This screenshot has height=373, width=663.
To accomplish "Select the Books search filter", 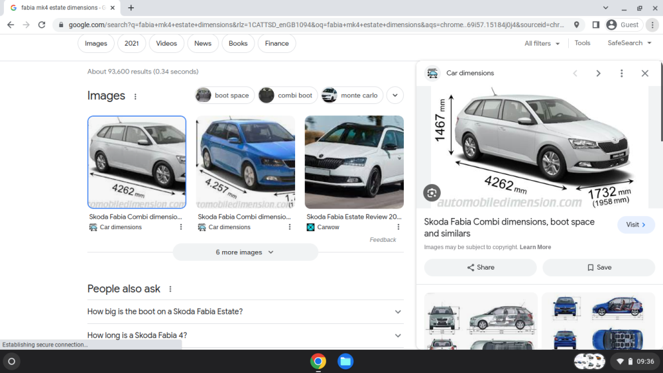I will point(238,44).
